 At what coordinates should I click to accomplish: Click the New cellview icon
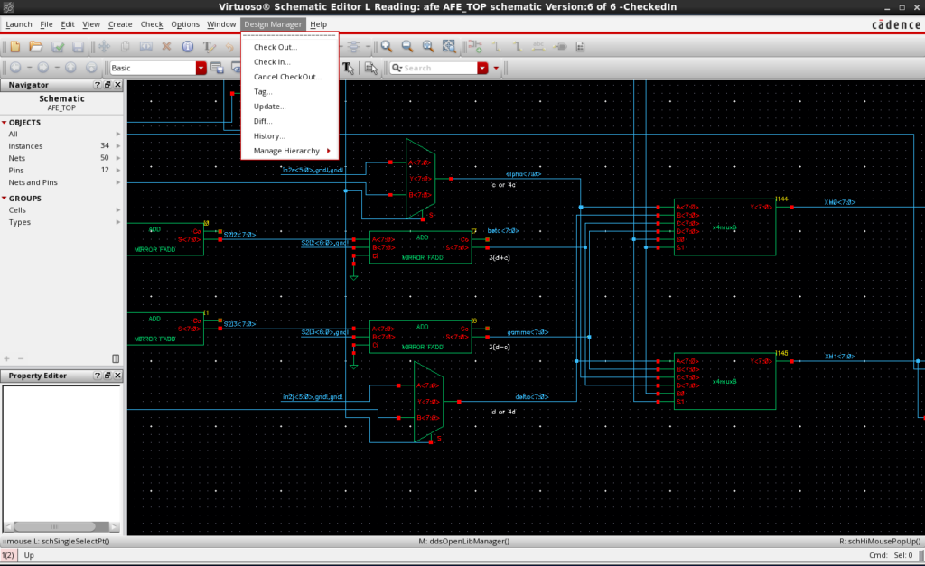pos(14,47)
